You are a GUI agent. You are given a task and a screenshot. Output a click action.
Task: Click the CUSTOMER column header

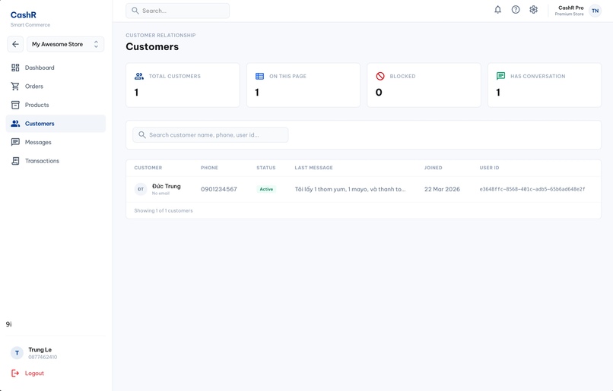148,168
